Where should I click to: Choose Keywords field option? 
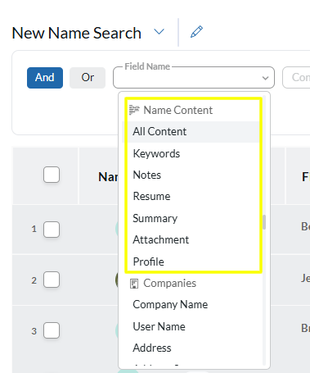[191, 153]
